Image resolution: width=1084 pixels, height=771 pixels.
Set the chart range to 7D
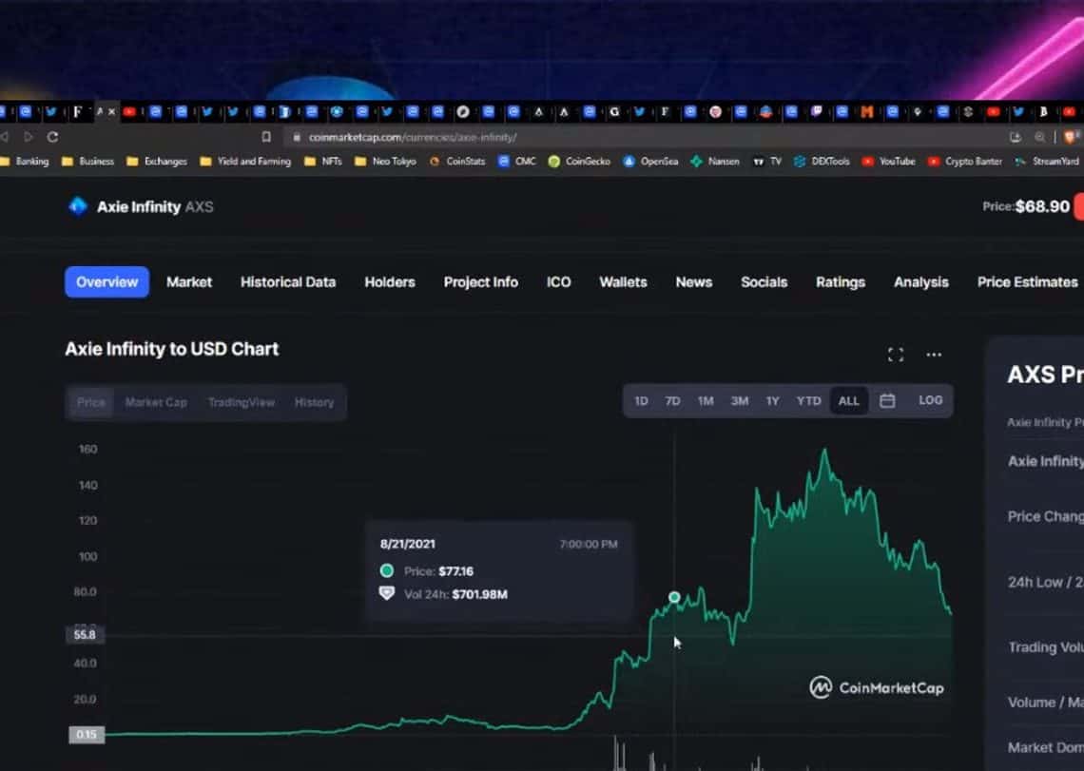[672, 401]
